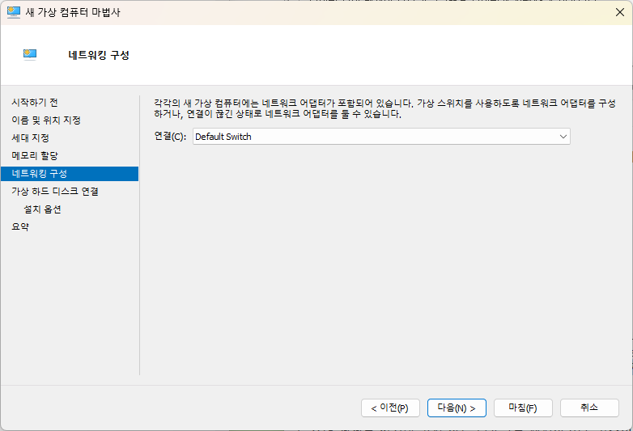
Task: Click the 연결(C): label
Action: point(170,137)
